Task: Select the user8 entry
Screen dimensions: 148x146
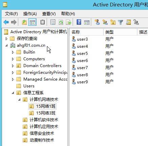Action: 82,75
